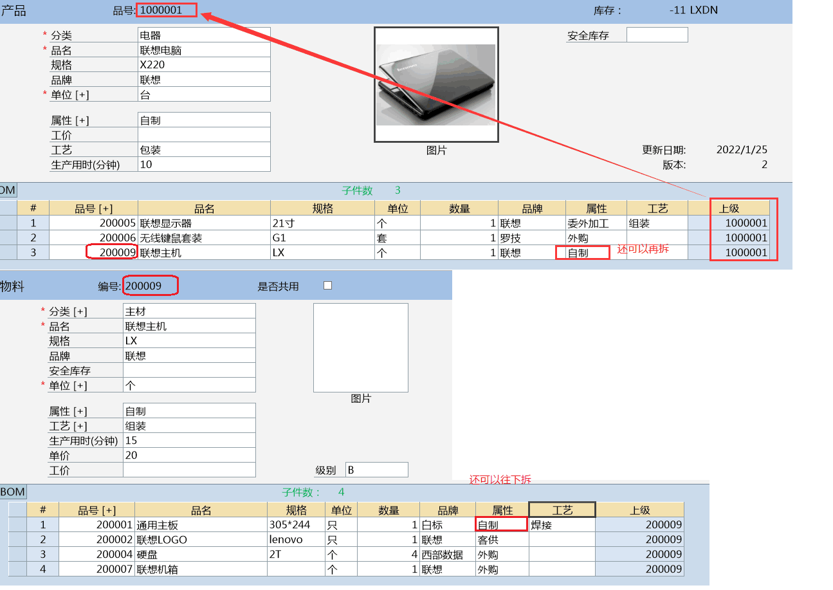This screenshot has width=833, height=590.
Task: Click the 生产用时 field showing 15
Action: tap(189, 440)
